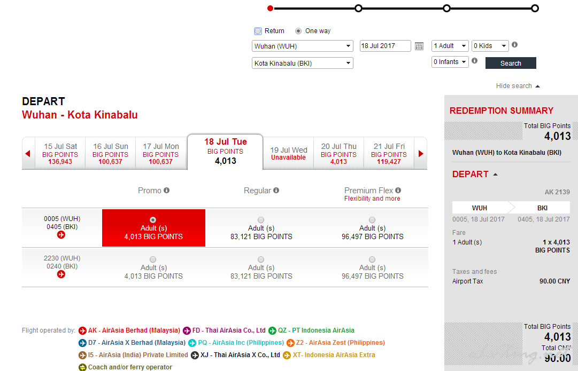
Task: Select Promo fare for the 2230 flight
Action: click(x=153, y=259)
